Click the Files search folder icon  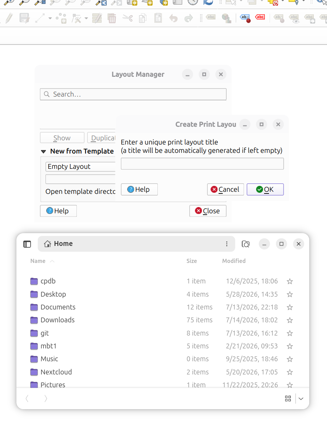(246, 244)
